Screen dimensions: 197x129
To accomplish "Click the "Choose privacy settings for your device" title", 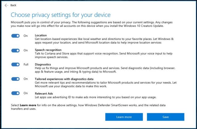I will click(60, 15).
